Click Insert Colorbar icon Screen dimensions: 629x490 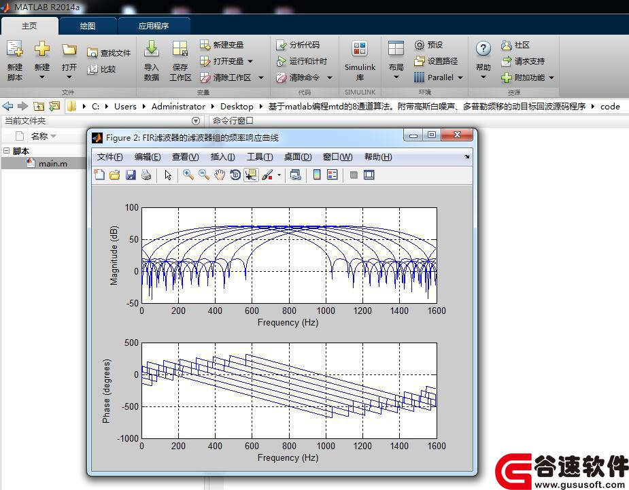[316, 175]
